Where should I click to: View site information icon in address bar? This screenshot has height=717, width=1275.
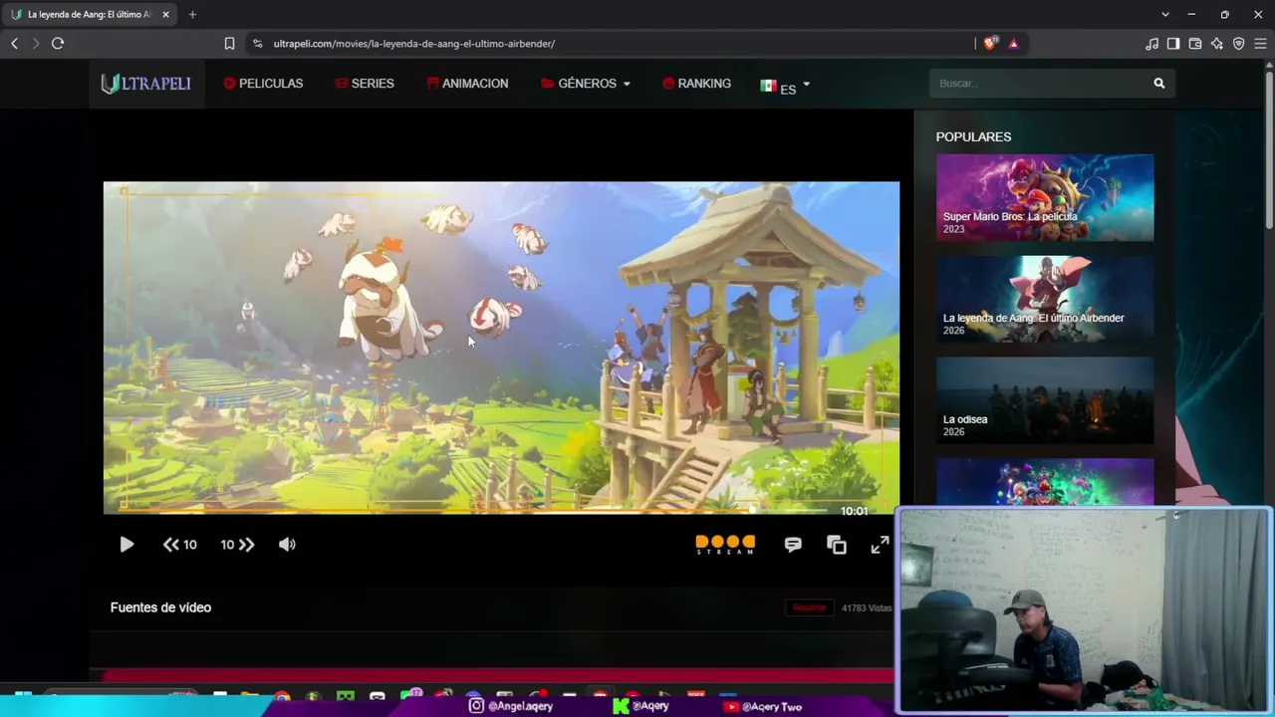point(257,44)
